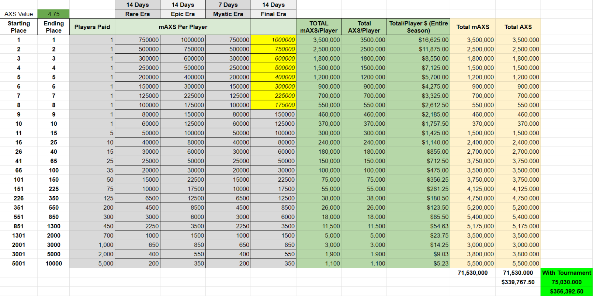593x296 pixels.
Task: Select starting place 1301 cell
Action: click(x=19, y=235)
